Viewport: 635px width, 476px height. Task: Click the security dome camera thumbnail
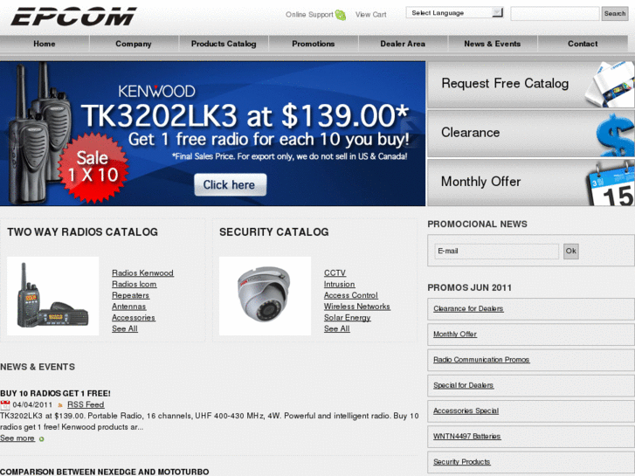pos(266,296)
